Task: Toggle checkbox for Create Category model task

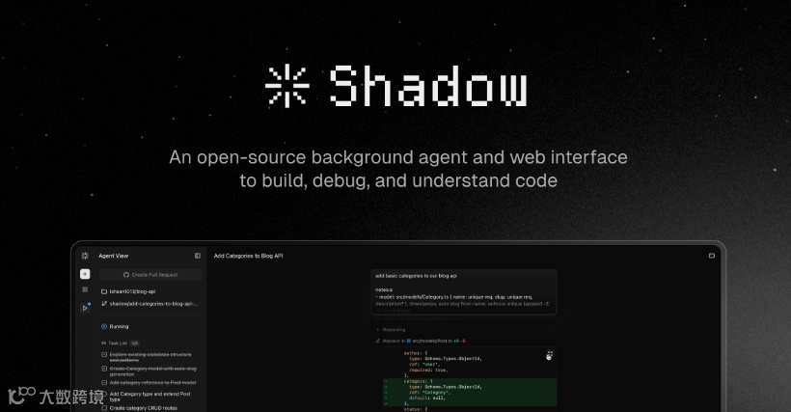Action: pos(104,369)
